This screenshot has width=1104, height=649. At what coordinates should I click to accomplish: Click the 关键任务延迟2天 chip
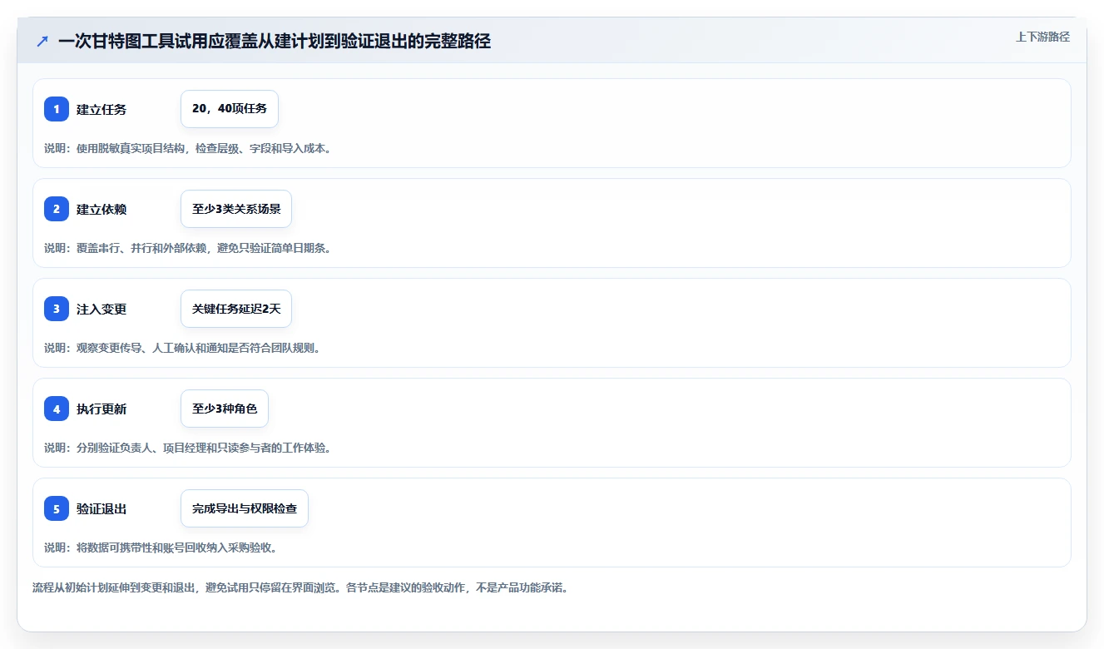(x=236, y=309)
